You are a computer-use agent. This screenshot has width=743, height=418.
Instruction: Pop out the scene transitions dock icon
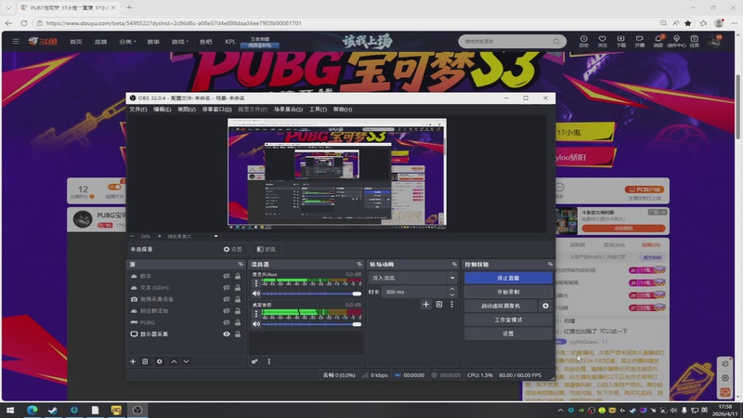(454, 264)
